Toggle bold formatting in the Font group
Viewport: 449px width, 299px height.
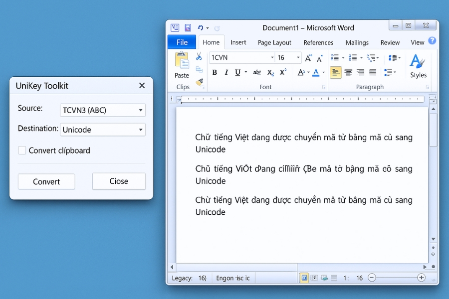215,72
